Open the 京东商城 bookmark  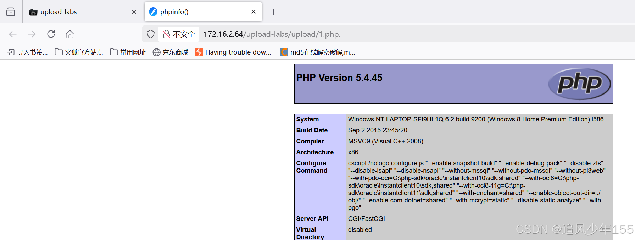tap(171, 52)
